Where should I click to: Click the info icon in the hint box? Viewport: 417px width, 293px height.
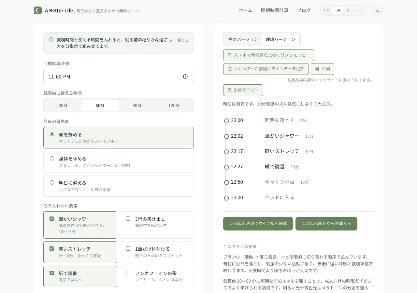51,39
